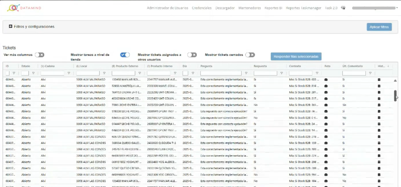Image resolution: width=401 pixels, height=187 pixels.
Task: View photo of 568684 QUESO GAUDA row
Action: (x=326, y=143)
